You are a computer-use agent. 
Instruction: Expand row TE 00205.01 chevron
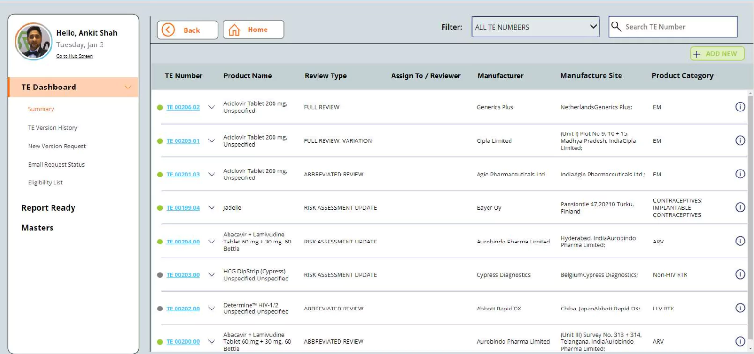[x=212, y=140]
